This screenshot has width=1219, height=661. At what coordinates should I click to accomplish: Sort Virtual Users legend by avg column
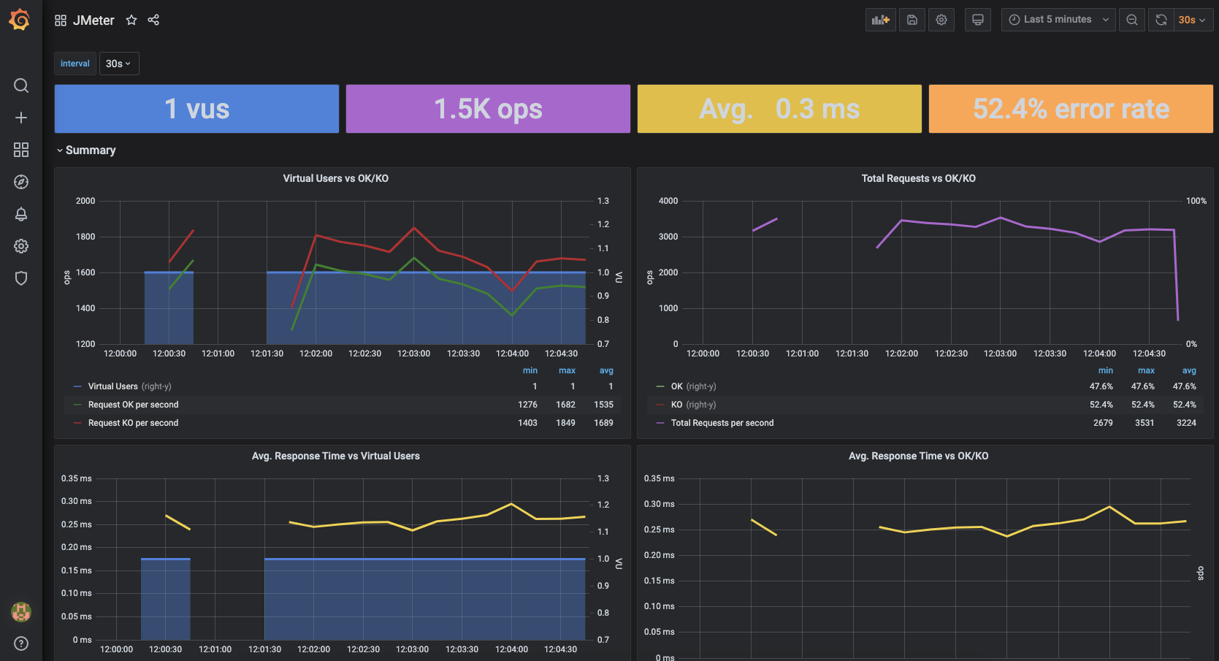[606, 370]
